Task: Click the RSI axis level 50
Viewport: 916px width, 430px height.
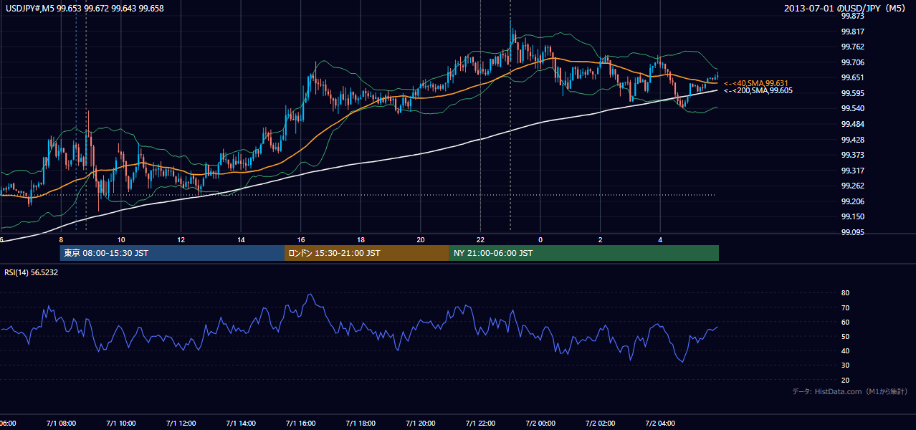Action: coord(846,336)
